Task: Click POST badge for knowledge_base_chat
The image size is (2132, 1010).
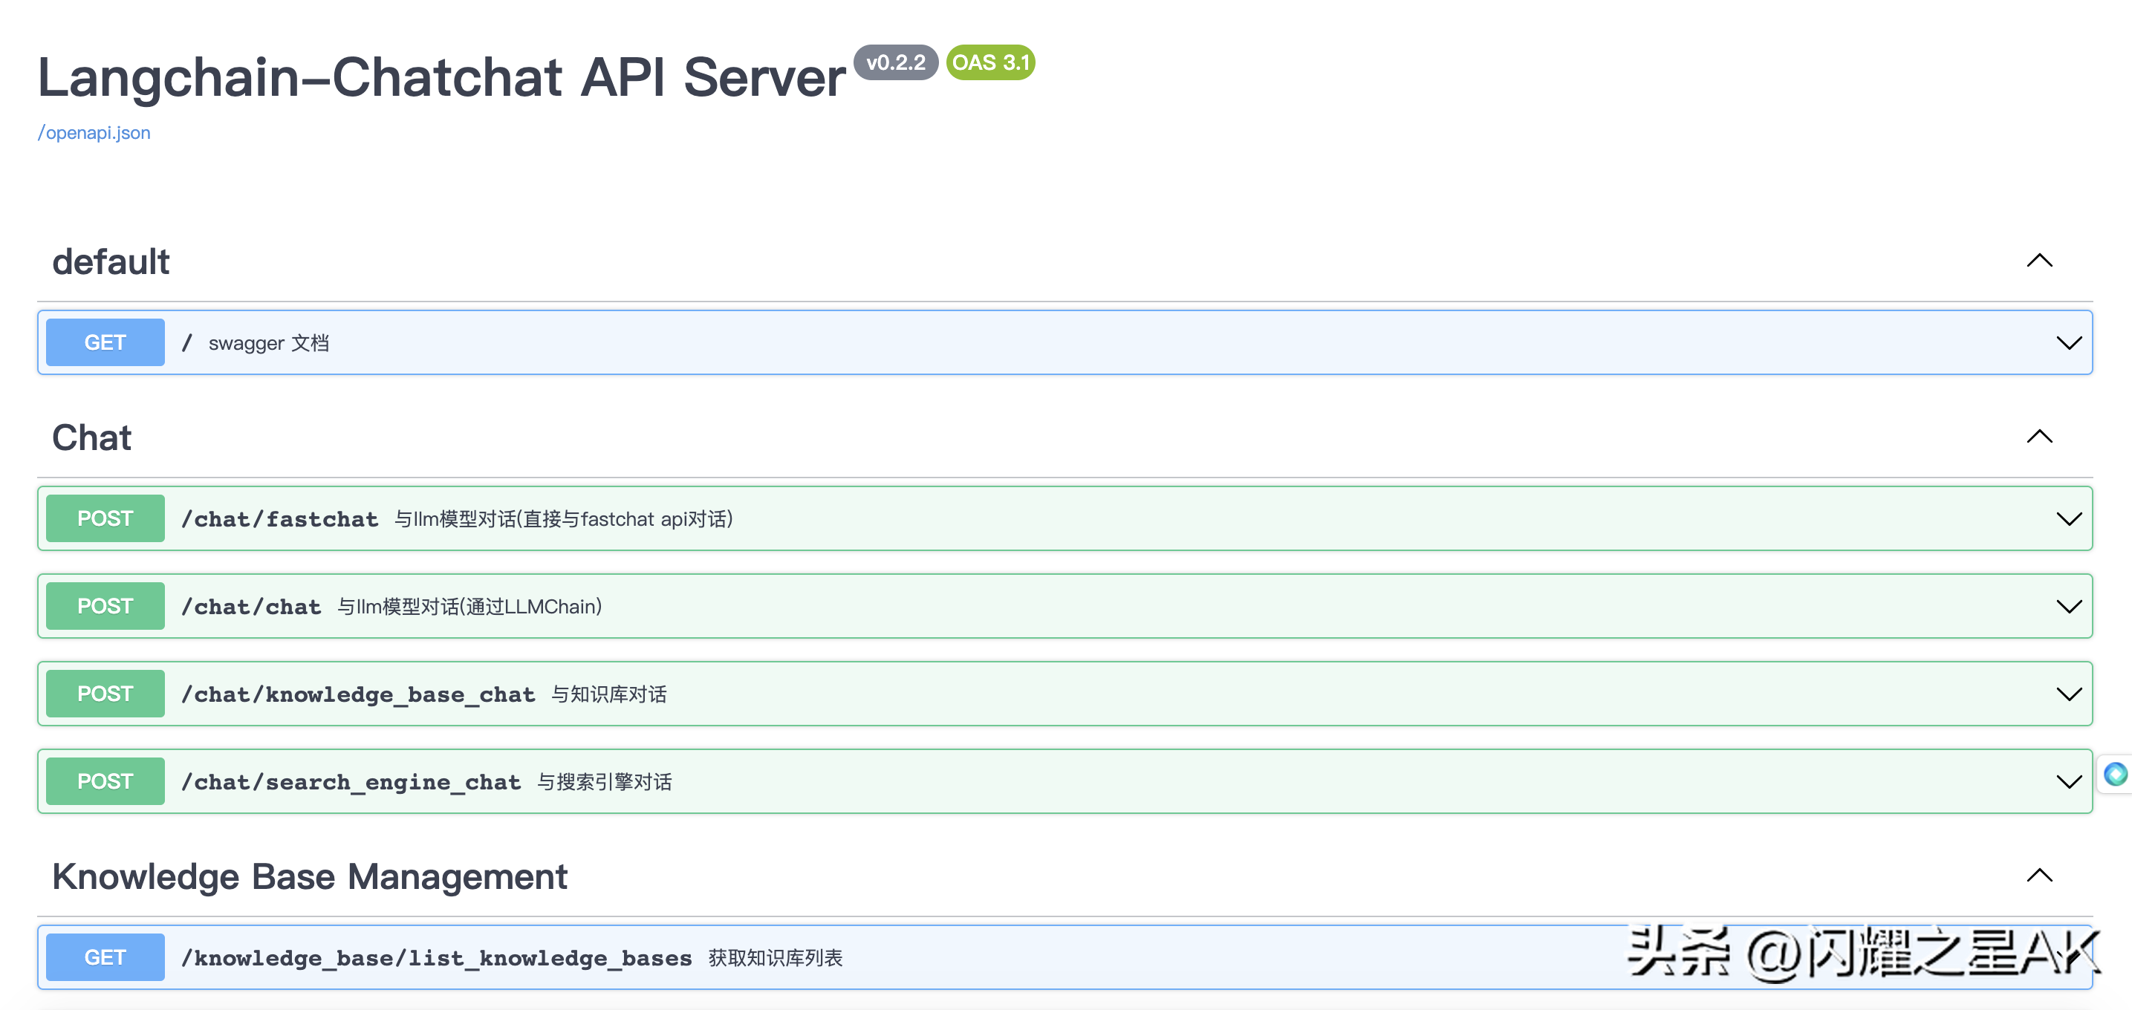Action: coord(105,694)
